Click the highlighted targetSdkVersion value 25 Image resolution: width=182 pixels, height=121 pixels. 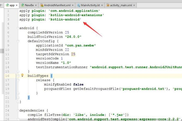73,54
